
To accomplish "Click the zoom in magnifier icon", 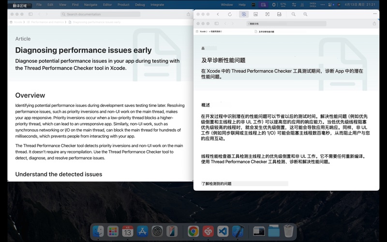I will (305, 15).
